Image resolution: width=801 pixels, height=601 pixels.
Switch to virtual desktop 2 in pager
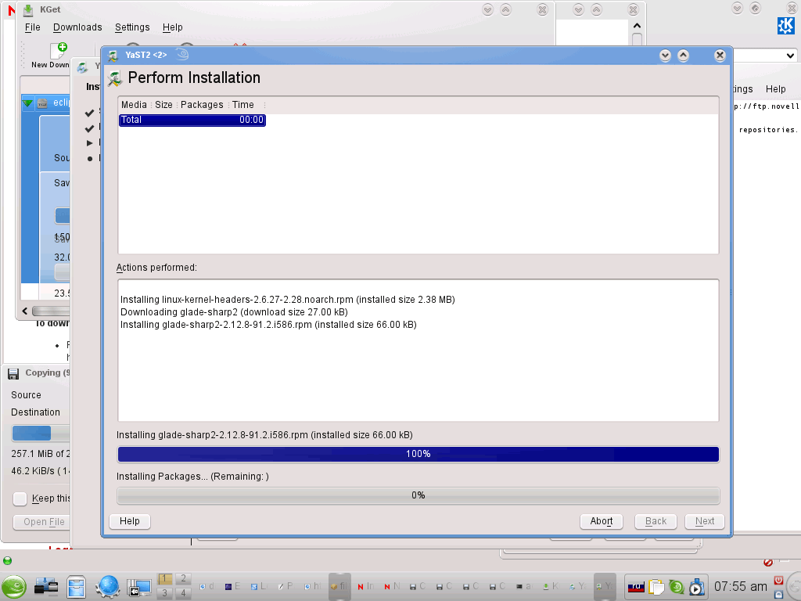[183, 578]
